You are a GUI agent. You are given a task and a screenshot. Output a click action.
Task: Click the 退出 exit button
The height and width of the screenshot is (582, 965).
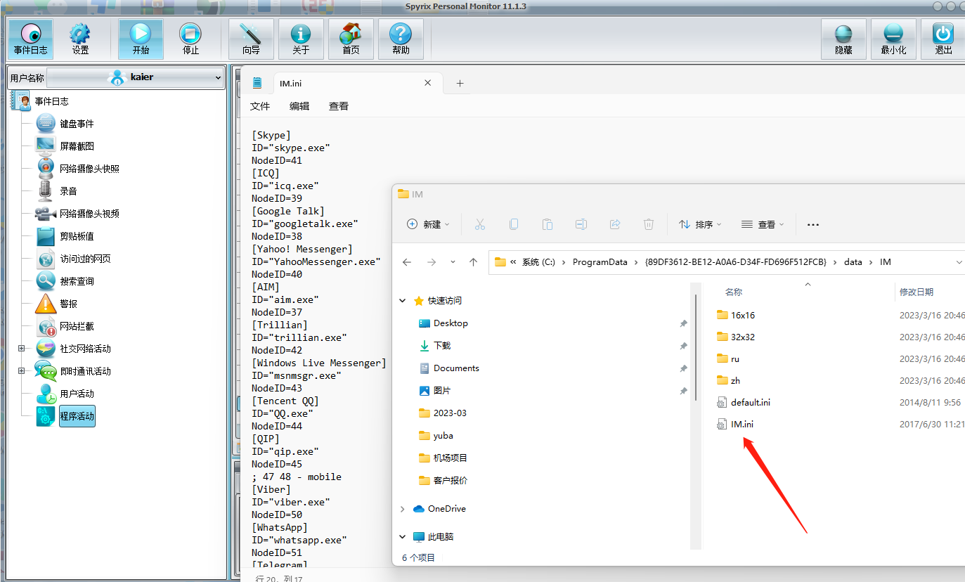(943, 39)
